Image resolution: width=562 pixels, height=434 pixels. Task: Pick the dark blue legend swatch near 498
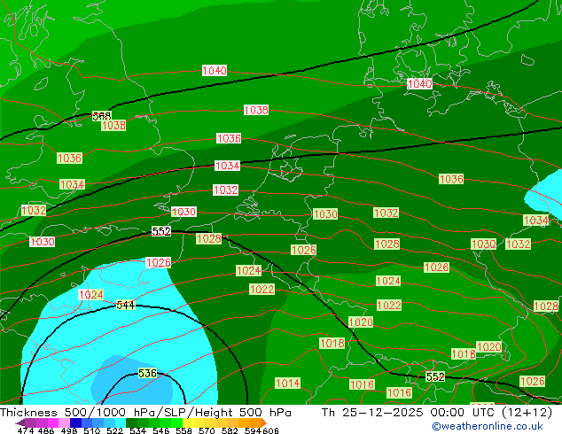click(x=75, y=422)
